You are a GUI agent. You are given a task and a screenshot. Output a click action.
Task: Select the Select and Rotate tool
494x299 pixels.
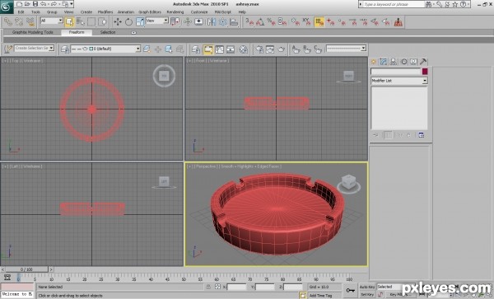128,21
